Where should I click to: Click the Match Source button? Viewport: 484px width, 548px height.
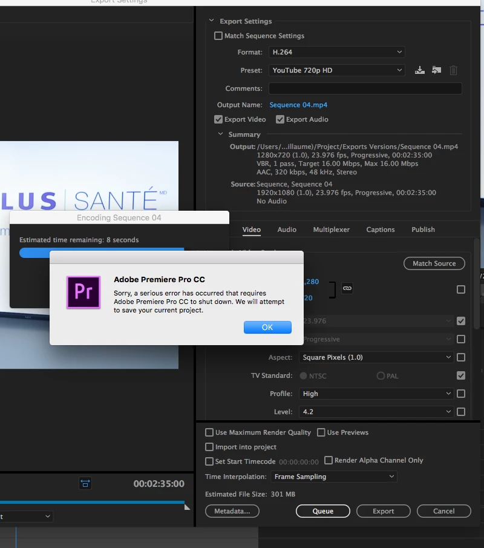coord(434,263)
